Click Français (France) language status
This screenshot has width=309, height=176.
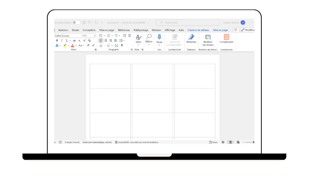pos(72,142)
